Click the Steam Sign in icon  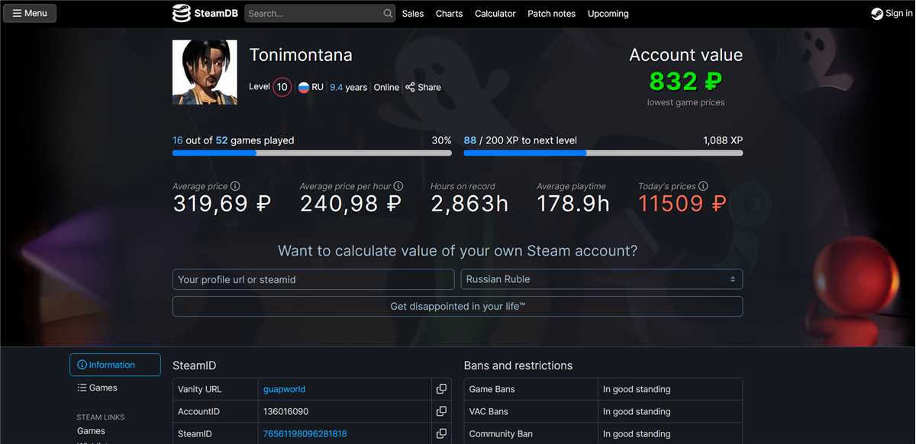877,14
